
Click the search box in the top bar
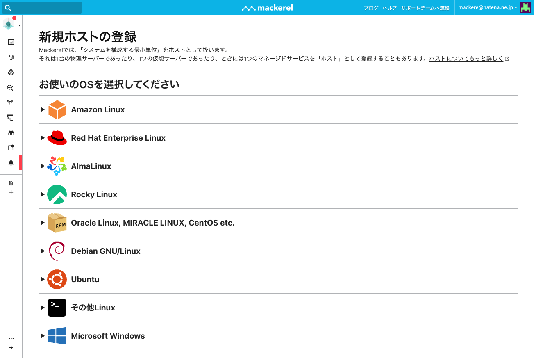click(x=41, y=7)
